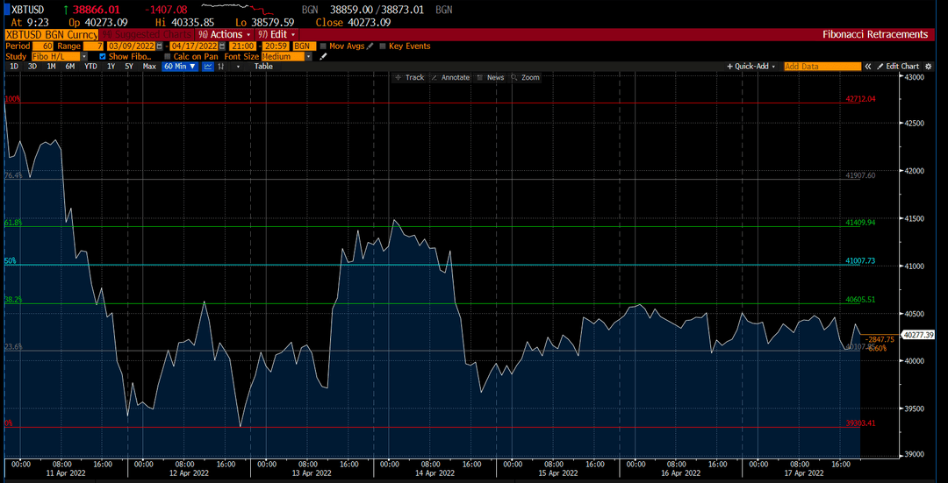Select the YTD range button
The image size is (948, 483).
(x=90, y=67)
